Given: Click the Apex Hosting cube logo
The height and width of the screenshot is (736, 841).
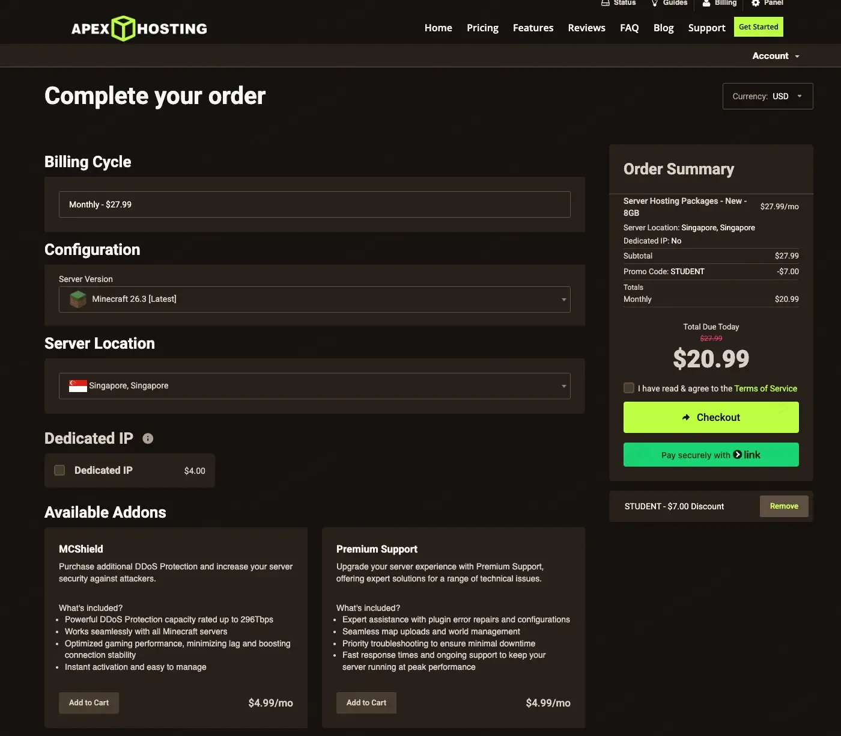Looking at the screenshot, I should pyautogui.click(x=124, y=28).
